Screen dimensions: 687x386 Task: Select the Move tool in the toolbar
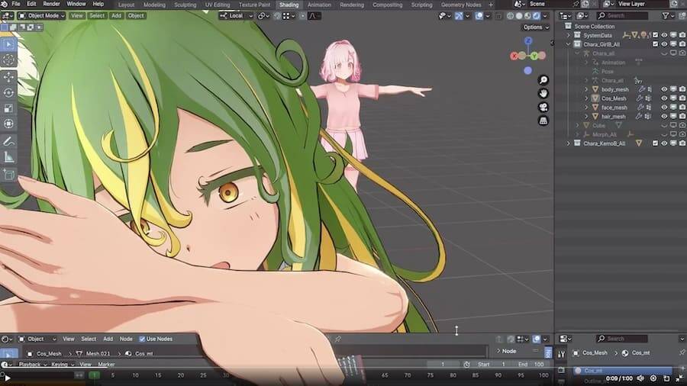click(x=9, y=76)
